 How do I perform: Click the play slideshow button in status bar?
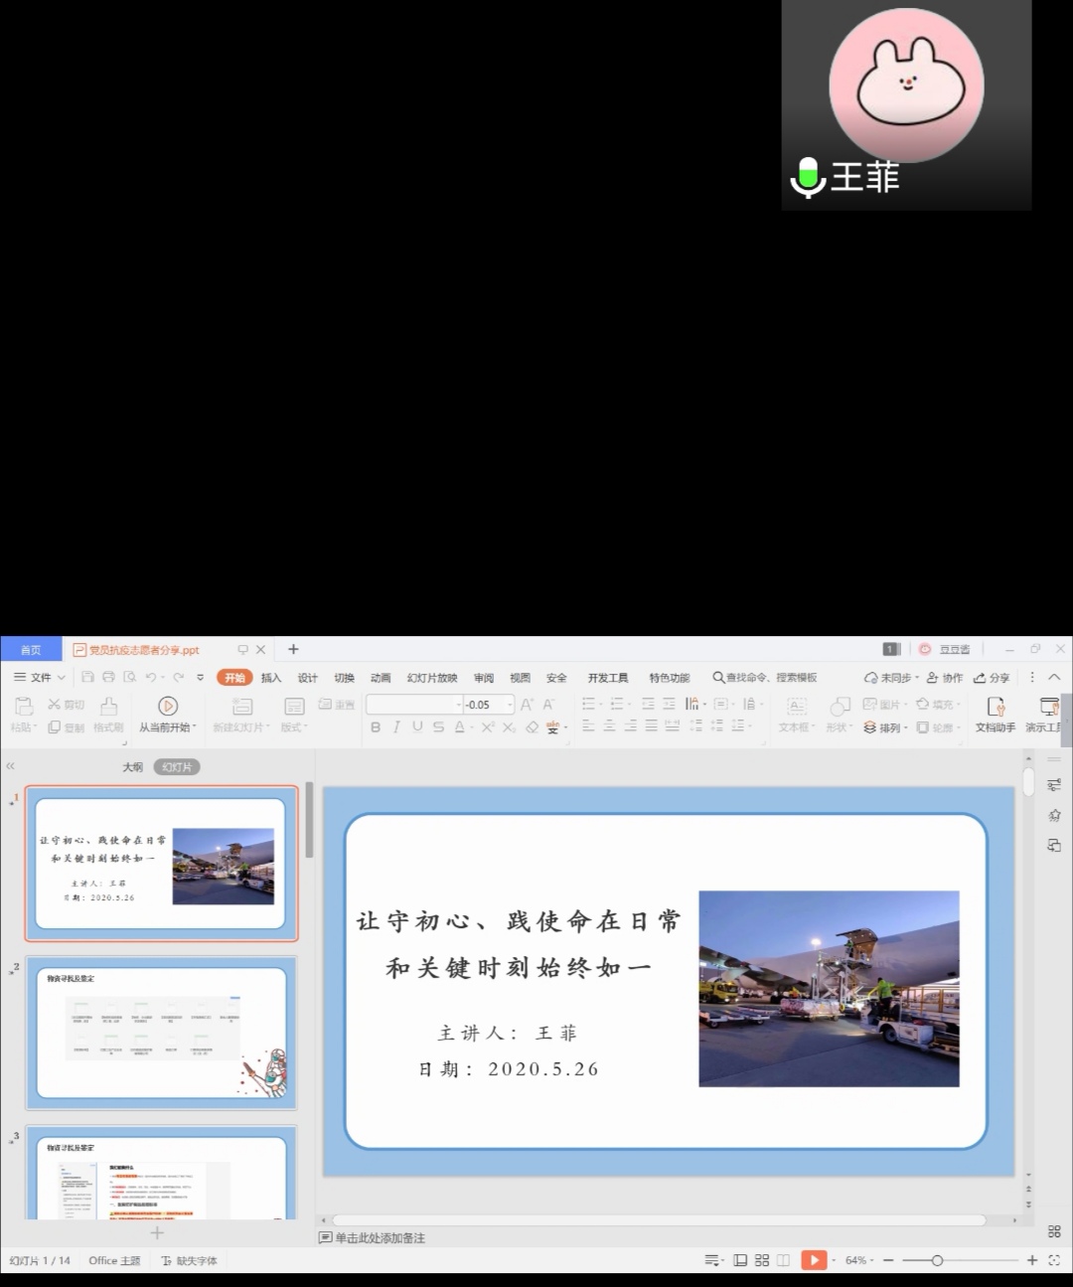tap(813, 1260)
